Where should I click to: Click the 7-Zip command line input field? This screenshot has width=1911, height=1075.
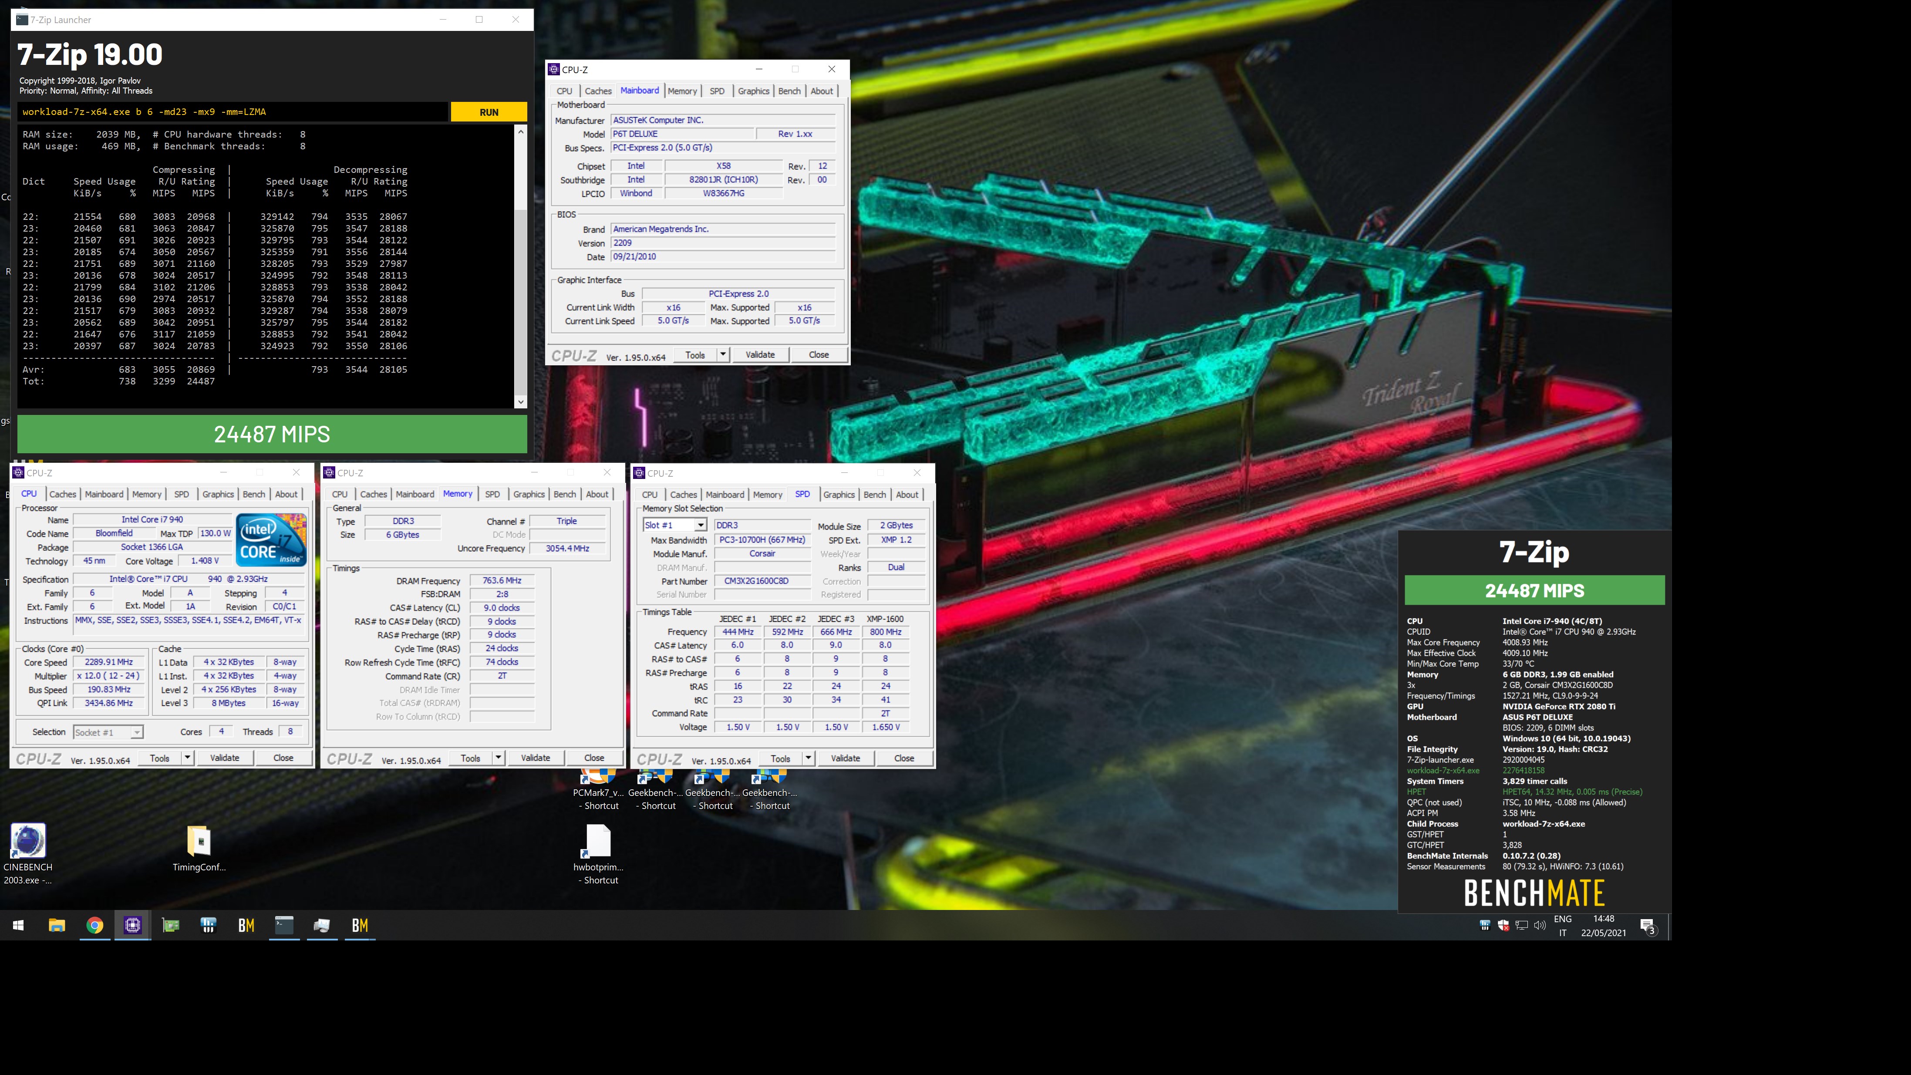tap(233, 112)
